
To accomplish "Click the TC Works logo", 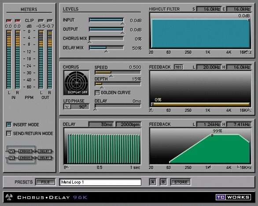I will 233,197.
